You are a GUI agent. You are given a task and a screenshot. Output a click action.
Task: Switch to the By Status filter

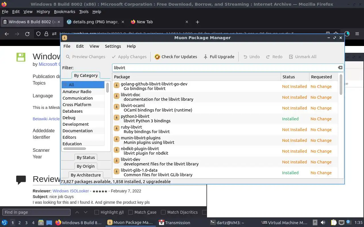pos(86,157)
